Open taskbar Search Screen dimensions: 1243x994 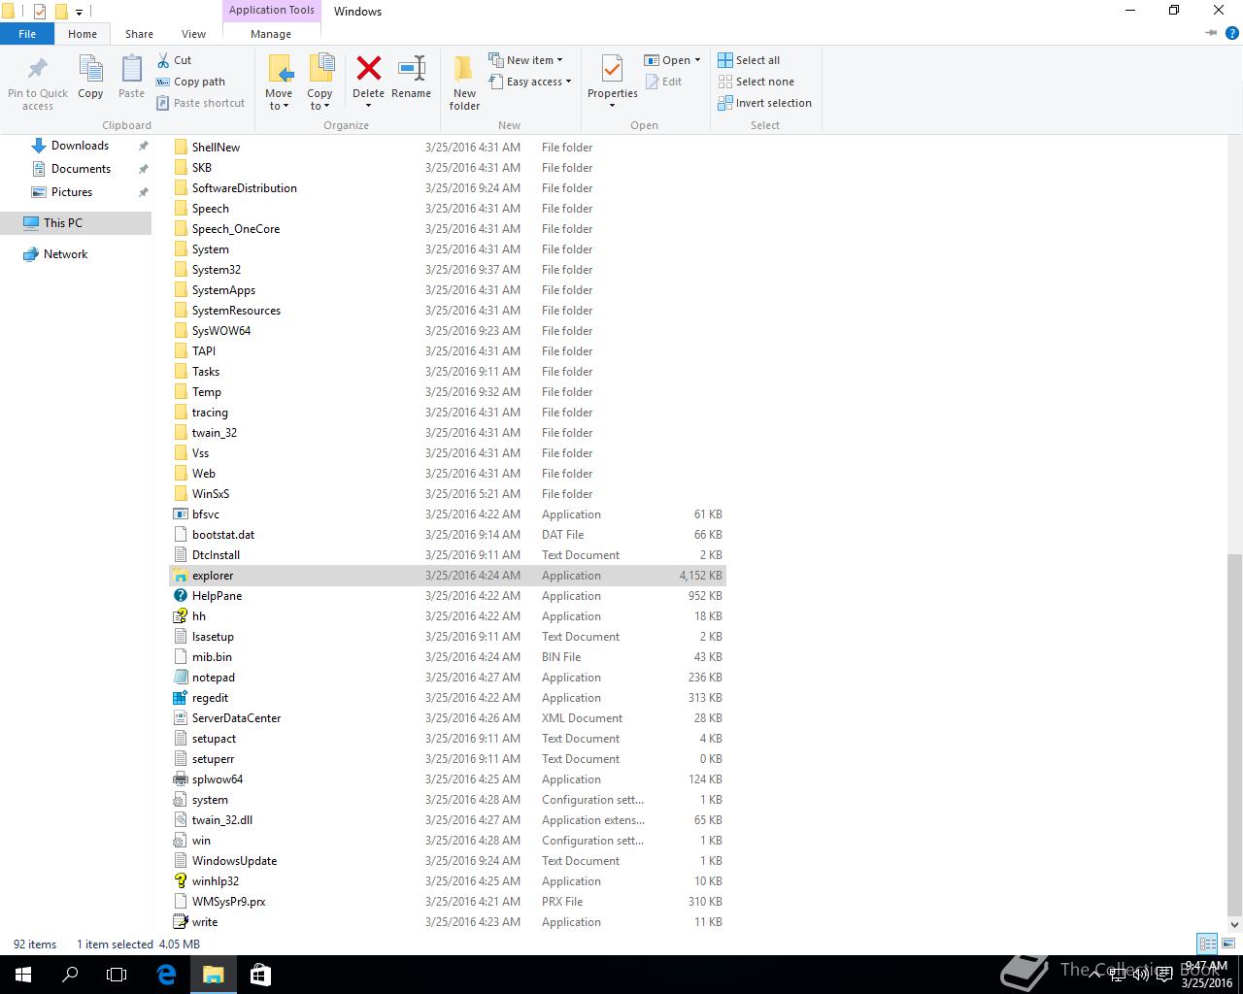[x=70, y=975]
